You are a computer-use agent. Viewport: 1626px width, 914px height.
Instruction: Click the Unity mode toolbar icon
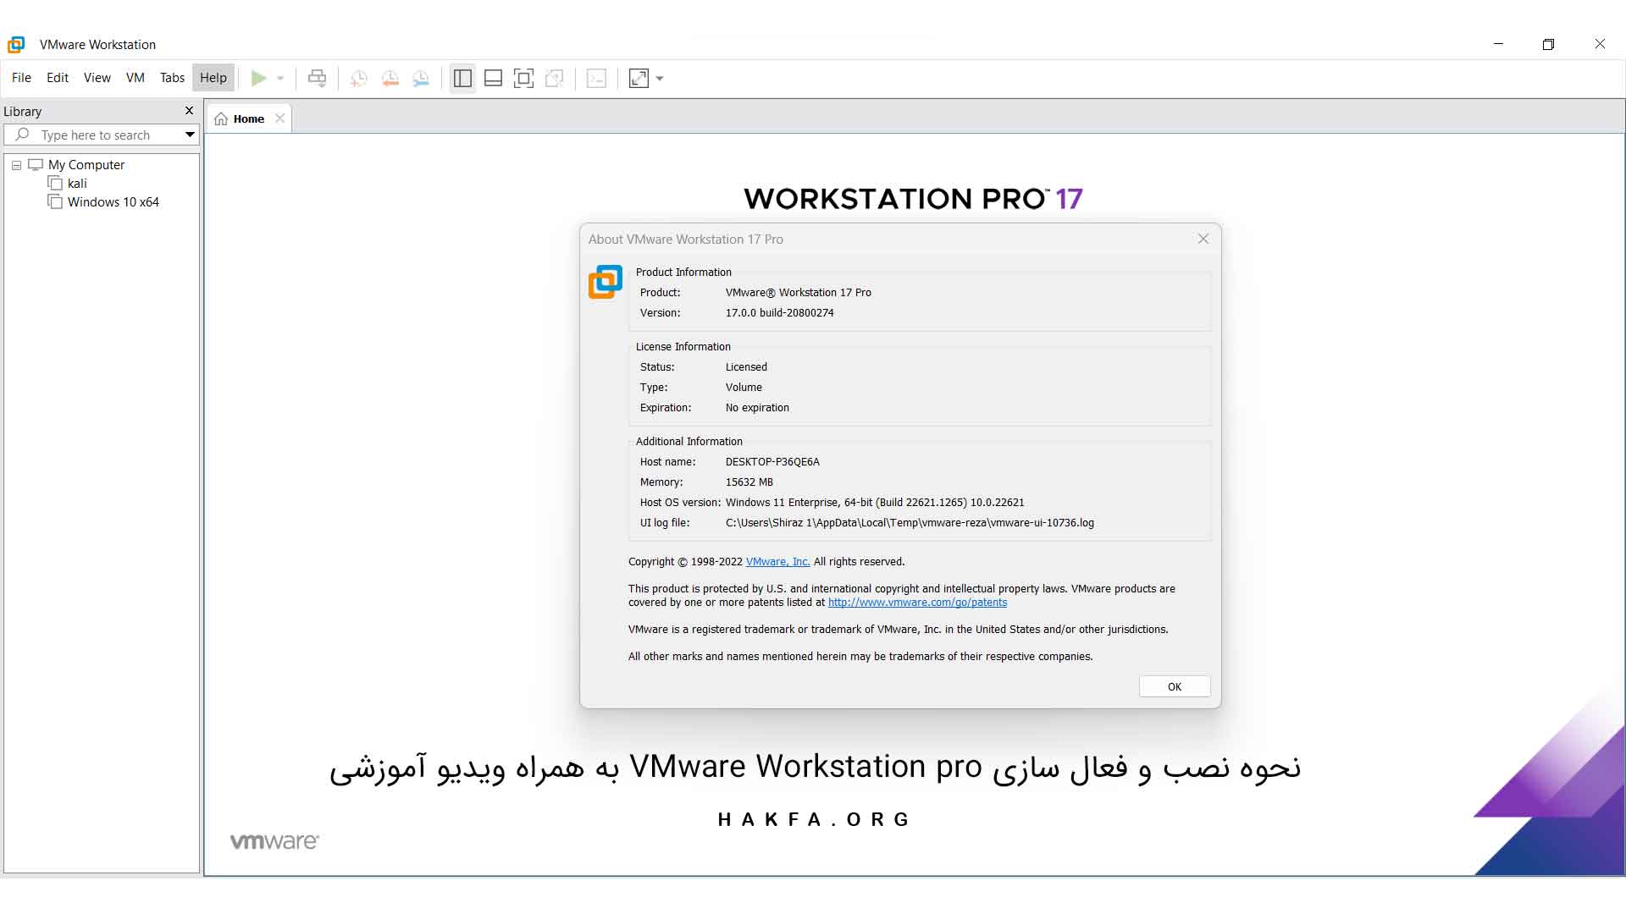pyautogui.click(x=555, y=79)
